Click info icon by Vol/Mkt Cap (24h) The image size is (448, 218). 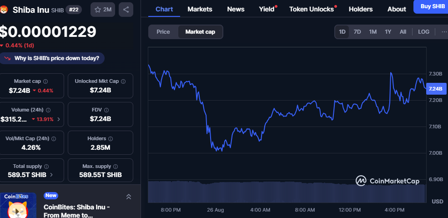(53, 138)
